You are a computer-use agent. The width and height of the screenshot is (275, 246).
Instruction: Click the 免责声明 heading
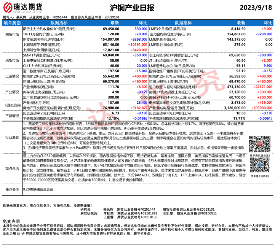[x=11, y=221]
